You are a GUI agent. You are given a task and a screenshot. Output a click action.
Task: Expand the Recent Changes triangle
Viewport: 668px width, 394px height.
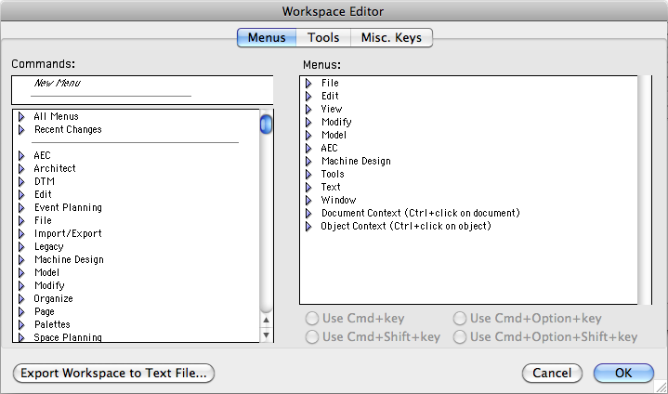pos(20,129)
